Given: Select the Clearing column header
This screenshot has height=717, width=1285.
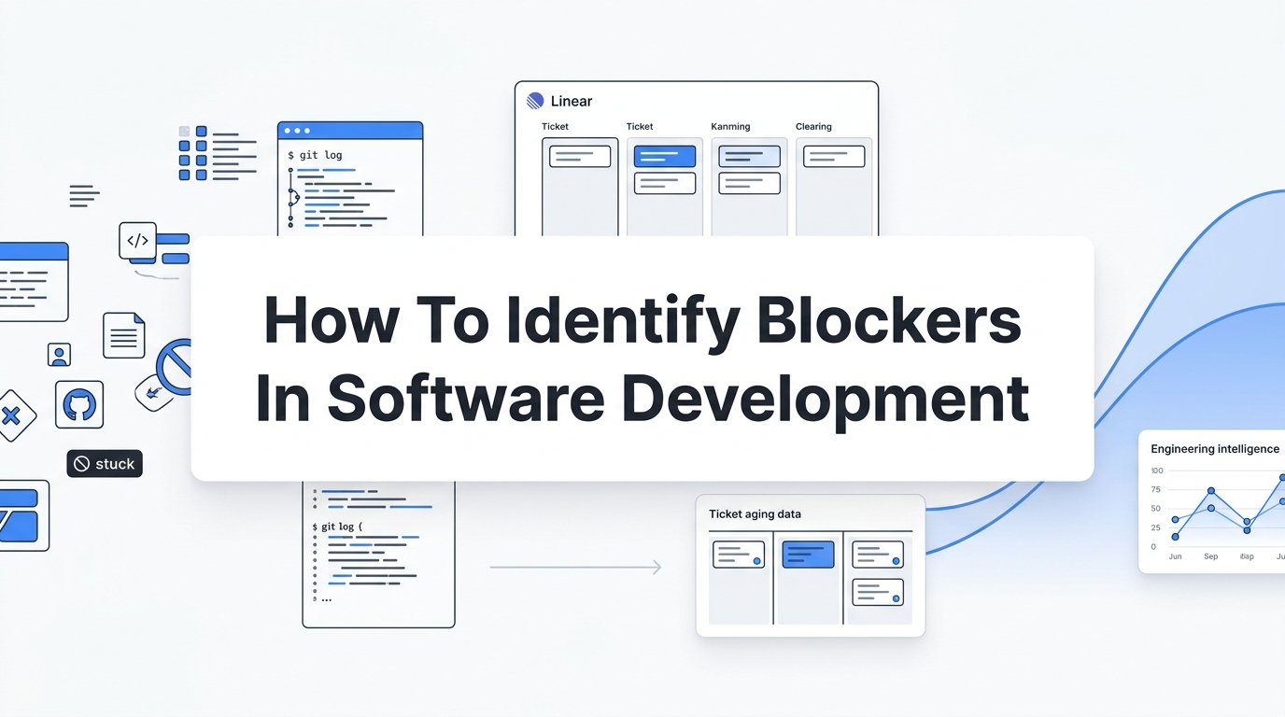Looking at the screenshot, I should pyautogui.click(x=813, y=127).
